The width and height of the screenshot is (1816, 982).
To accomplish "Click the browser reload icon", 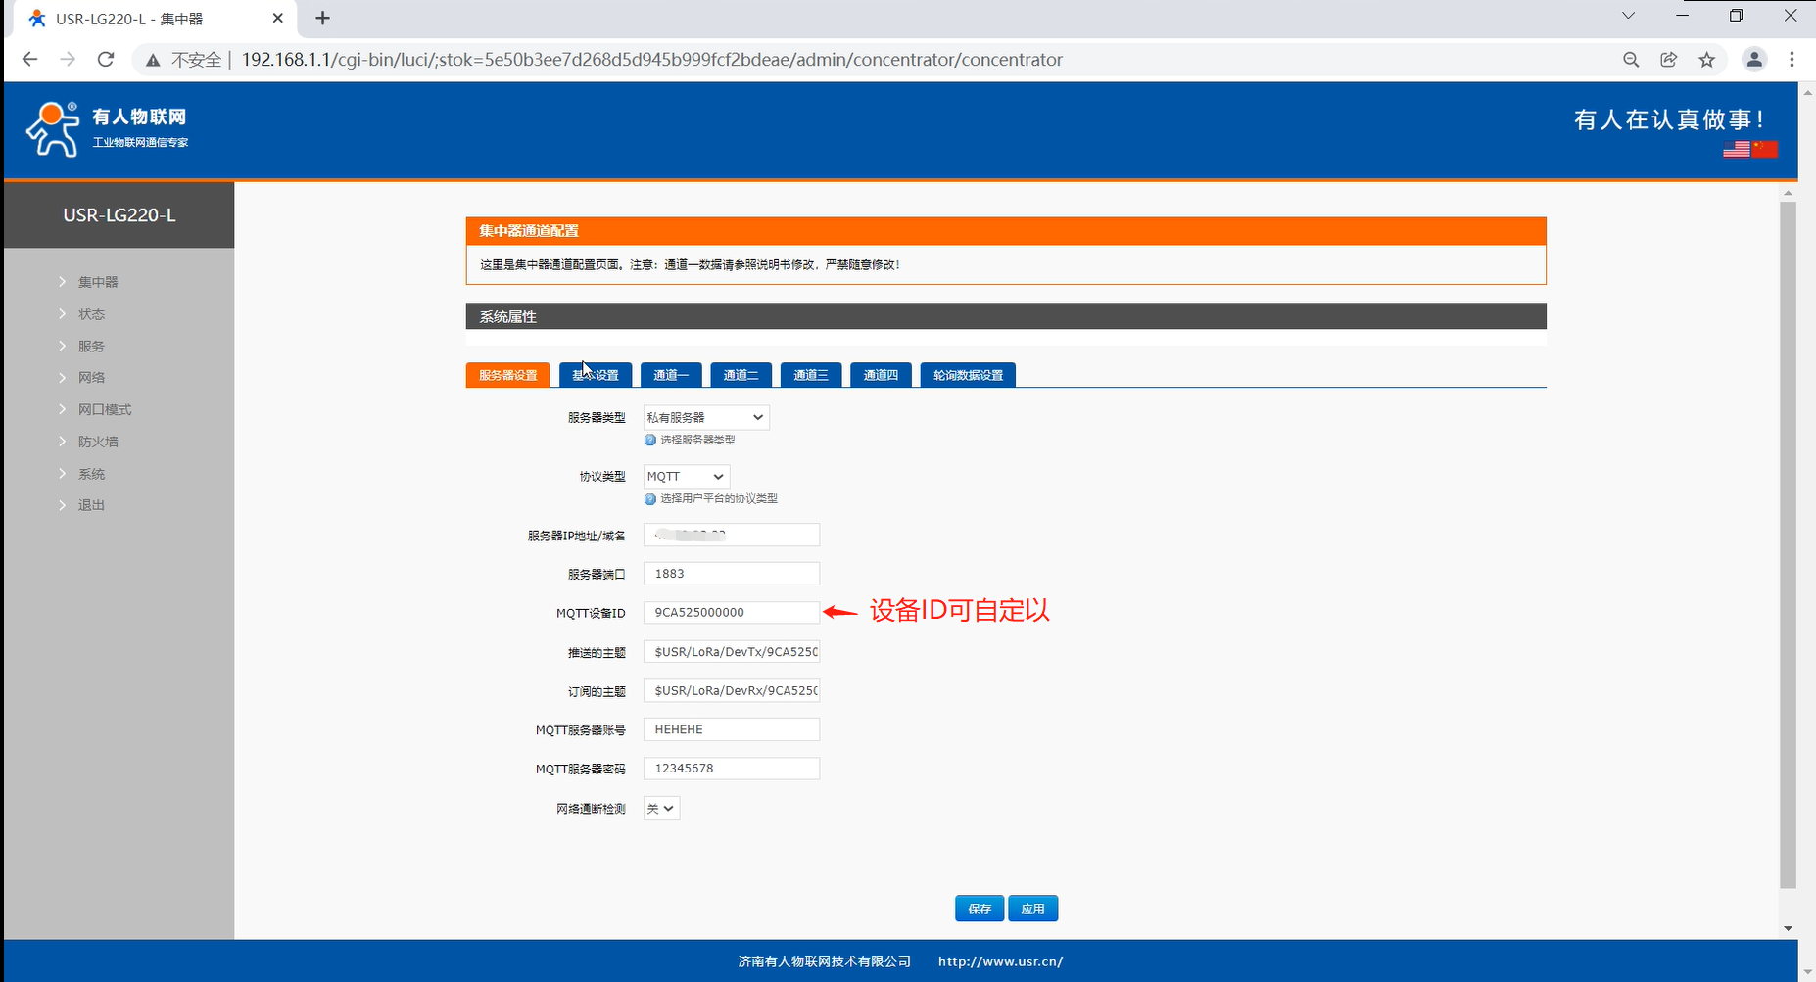I will pyautogui.click(x=106, y=60).
